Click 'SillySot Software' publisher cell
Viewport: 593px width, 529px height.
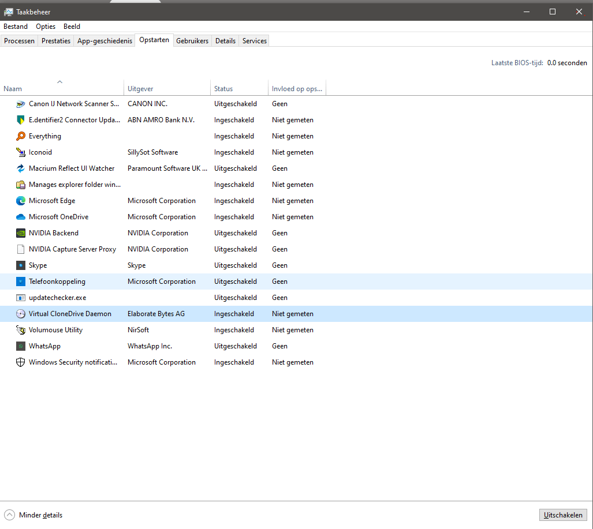point(153,152)
